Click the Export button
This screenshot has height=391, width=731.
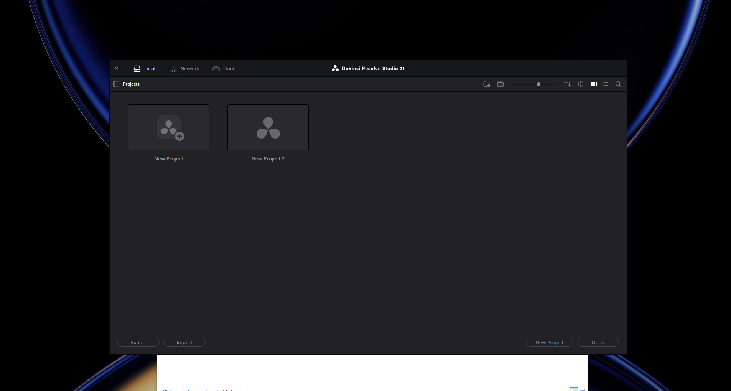point(138,342)
